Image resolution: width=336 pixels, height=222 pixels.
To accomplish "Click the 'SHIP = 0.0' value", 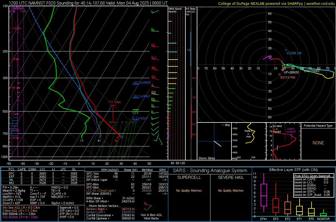I will click(67, 217).
